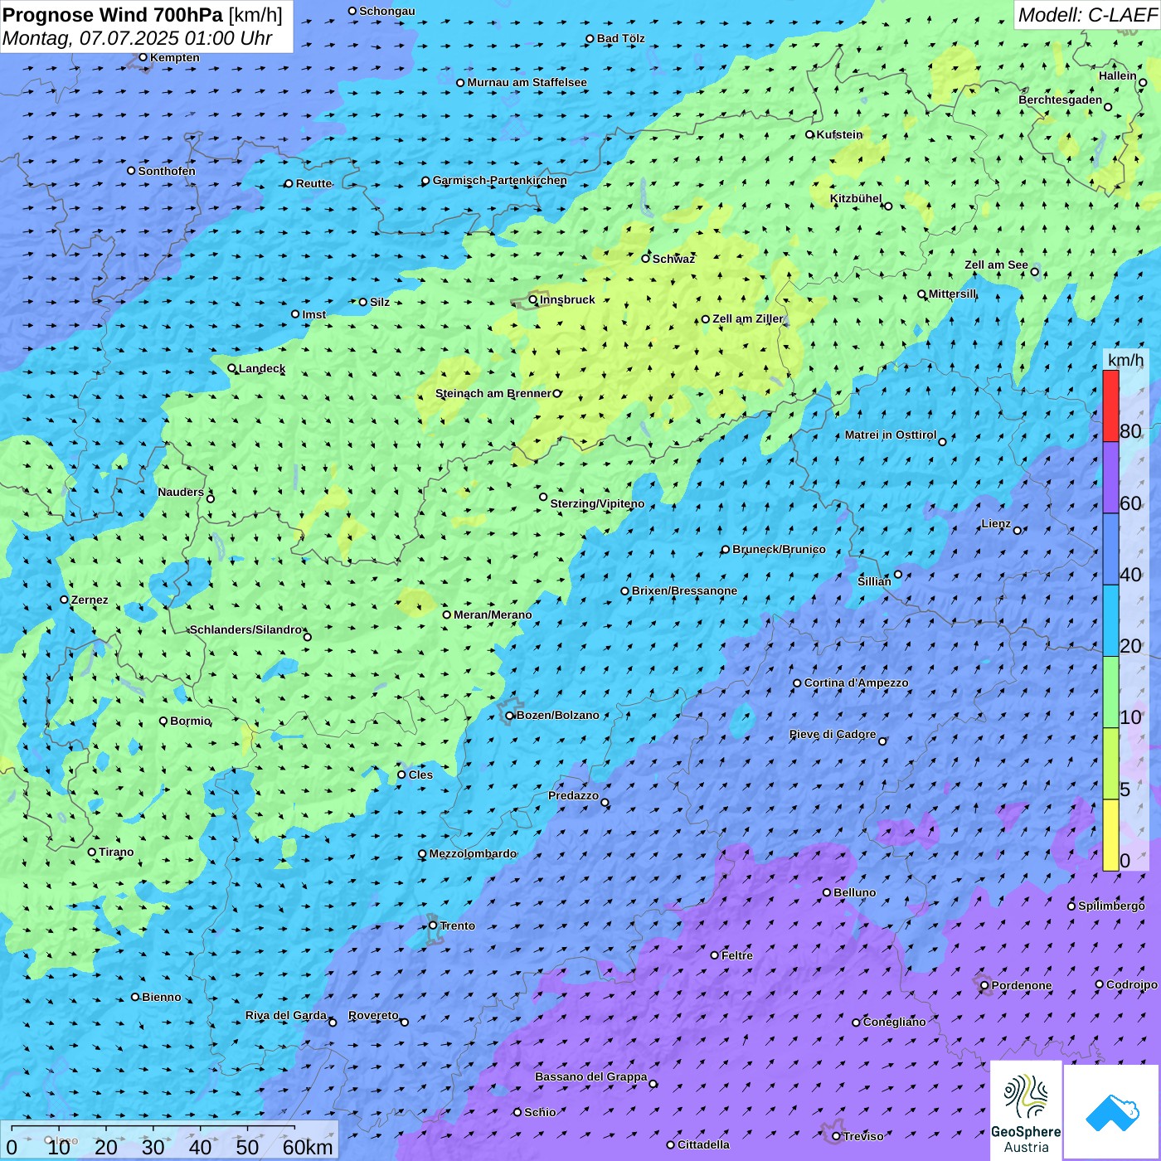Click the 'Bienno' label
This screenshot has height=1161, width=1161.
point(161,997)
